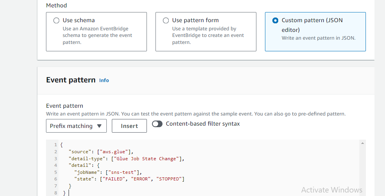The image size is (385, 196).
Task: Open the Prefix matching dropdown
Action: (76, 126)
